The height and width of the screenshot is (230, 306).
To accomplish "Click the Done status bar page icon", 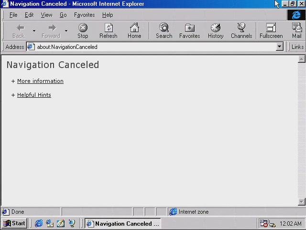I will 5,212.
